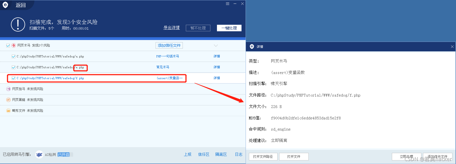Open the hamburger menu icon
This screenshot has width=456, height=164.
(228, 4)
